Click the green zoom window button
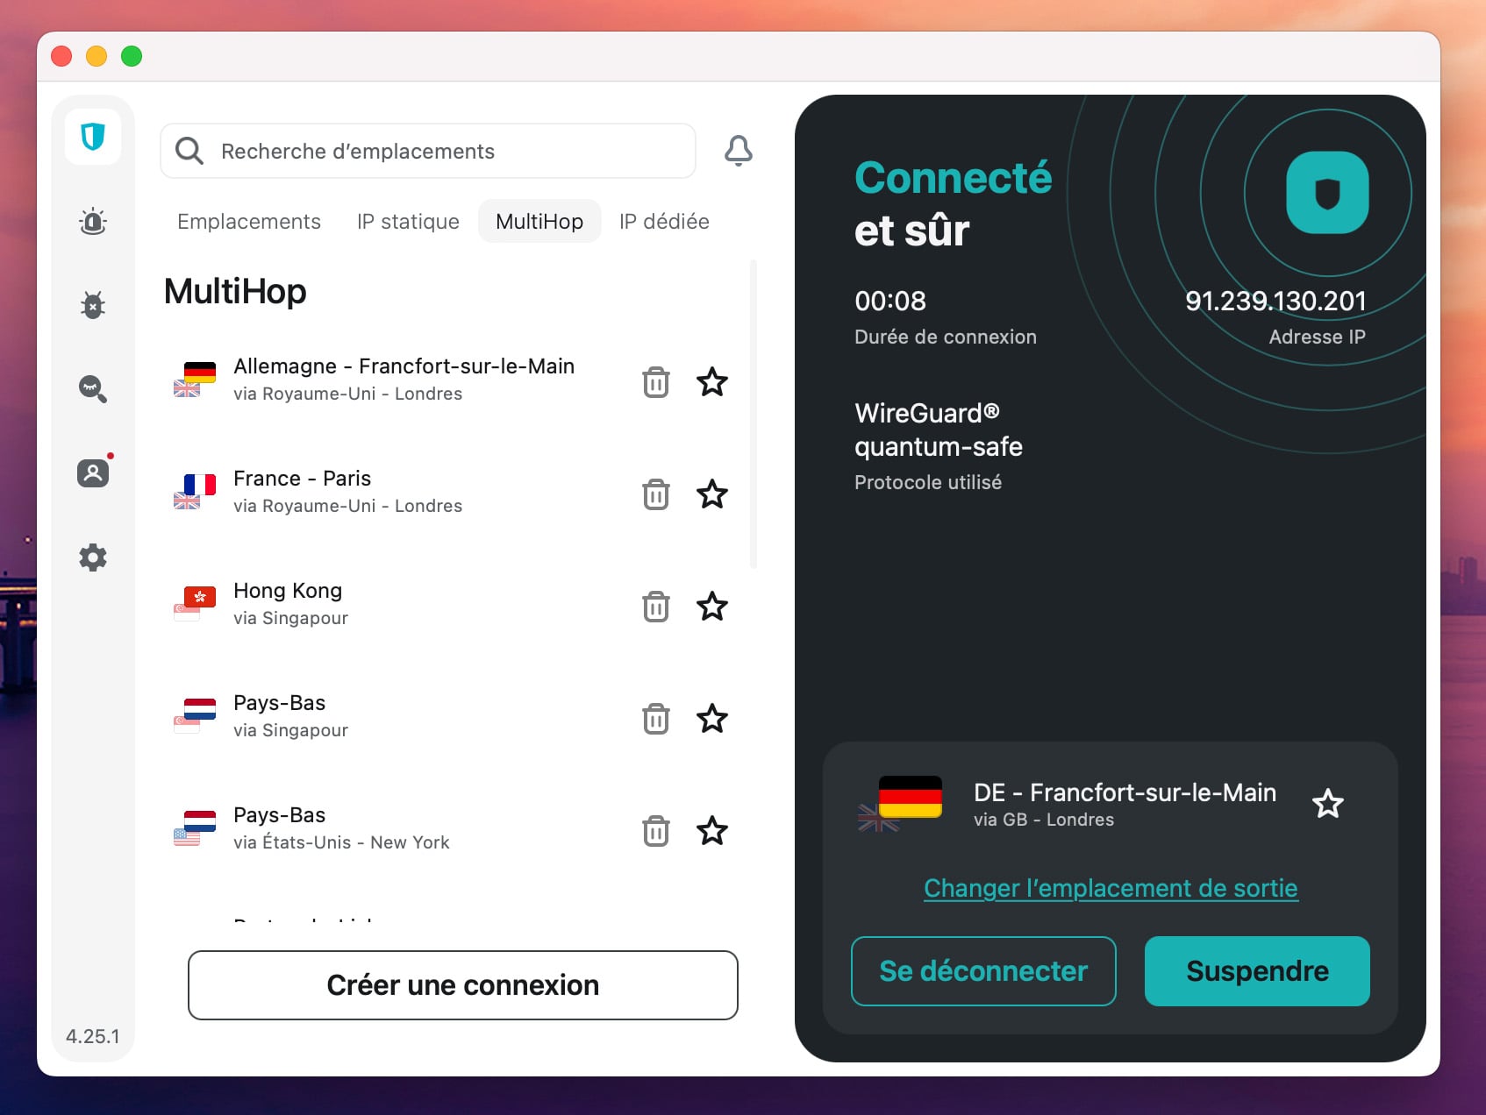1486x1115 pixels. coord(132,56)
